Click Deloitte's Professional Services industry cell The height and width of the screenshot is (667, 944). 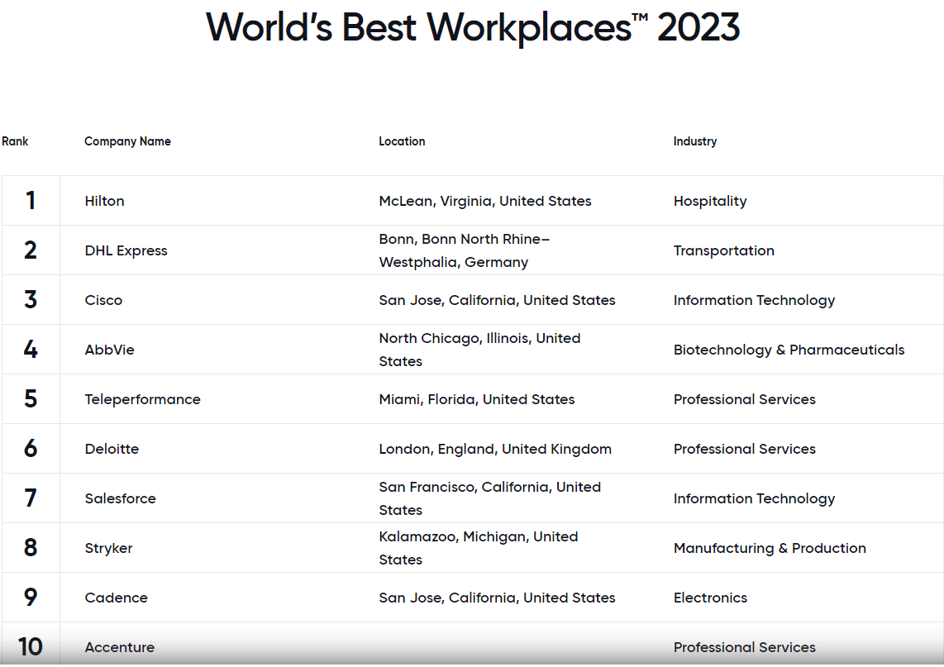pos(745,449)
